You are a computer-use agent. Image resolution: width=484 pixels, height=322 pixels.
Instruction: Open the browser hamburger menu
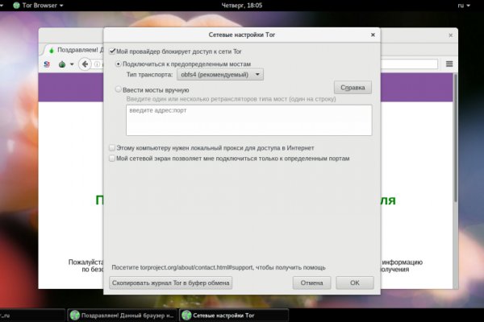pyautogui.click(x=449, y=64)
